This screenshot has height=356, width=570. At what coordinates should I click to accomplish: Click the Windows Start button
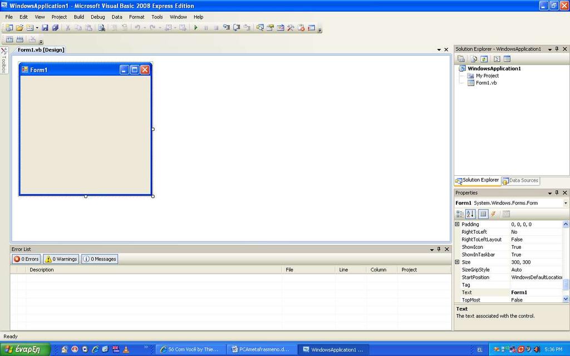click(x=25, y=349)
